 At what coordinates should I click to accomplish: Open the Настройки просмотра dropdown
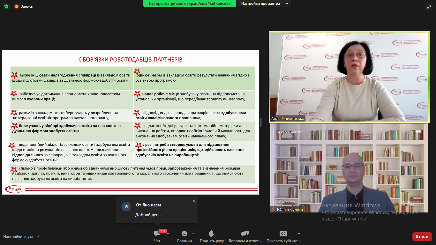264,4
